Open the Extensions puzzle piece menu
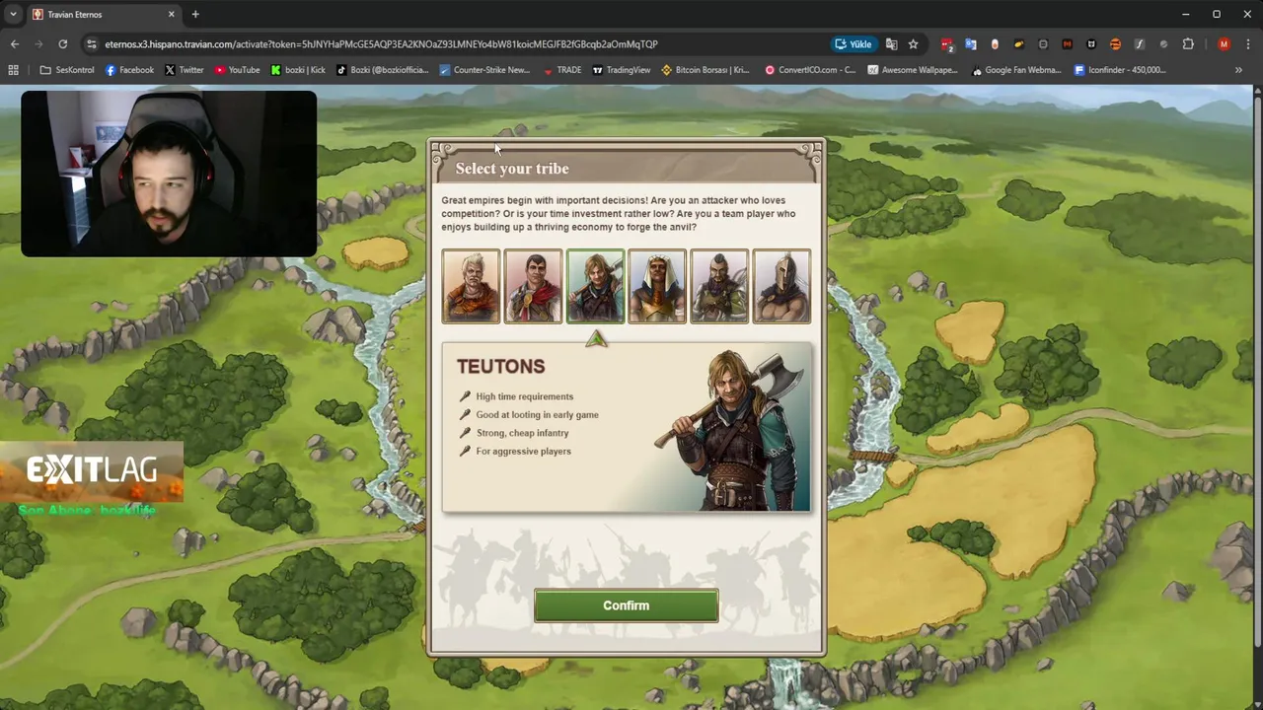 1188,43
